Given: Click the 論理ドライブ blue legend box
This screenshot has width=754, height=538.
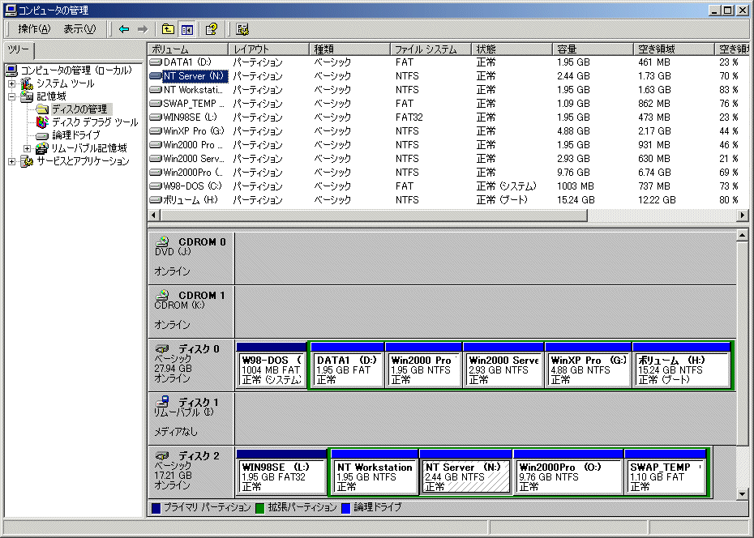Looking at the screenshot, I should coord(345,508).
